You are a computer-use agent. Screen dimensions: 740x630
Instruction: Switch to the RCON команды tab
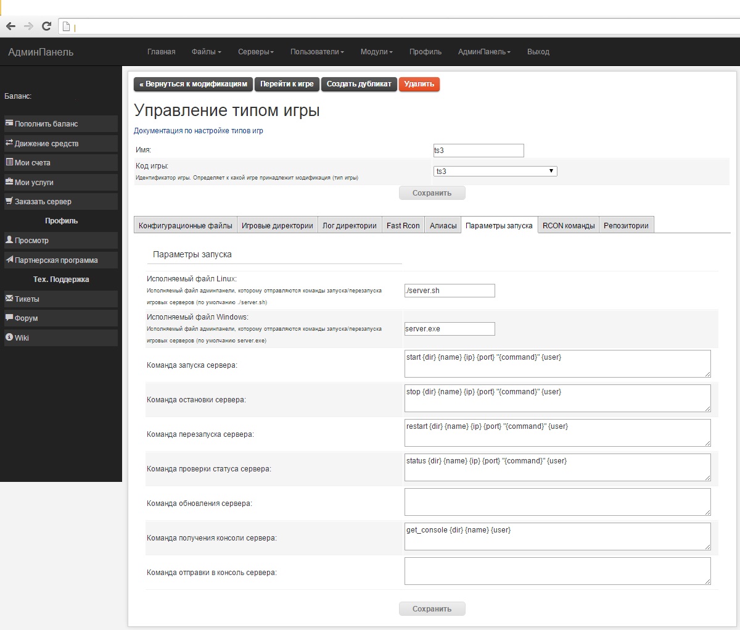pos(568,225)
